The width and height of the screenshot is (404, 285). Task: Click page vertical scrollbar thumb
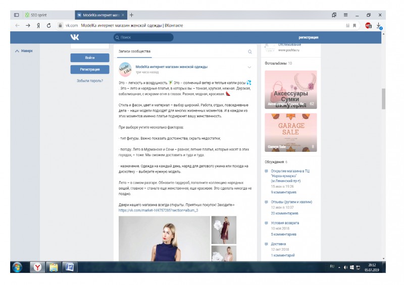[x=383, y=99]
